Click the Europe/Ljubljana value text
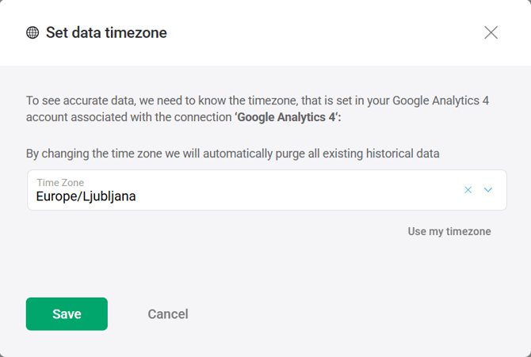 [86, 196]
